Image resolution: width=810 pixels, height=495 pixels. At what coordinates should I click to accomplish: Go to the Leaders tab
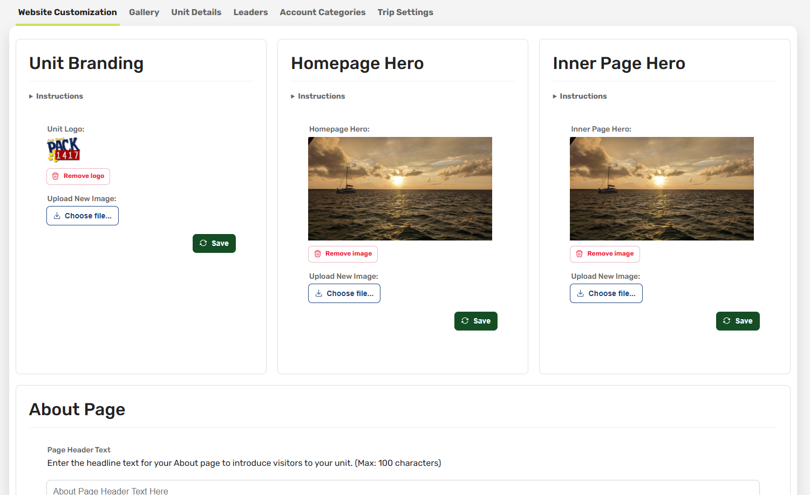(x=250, y=12)
